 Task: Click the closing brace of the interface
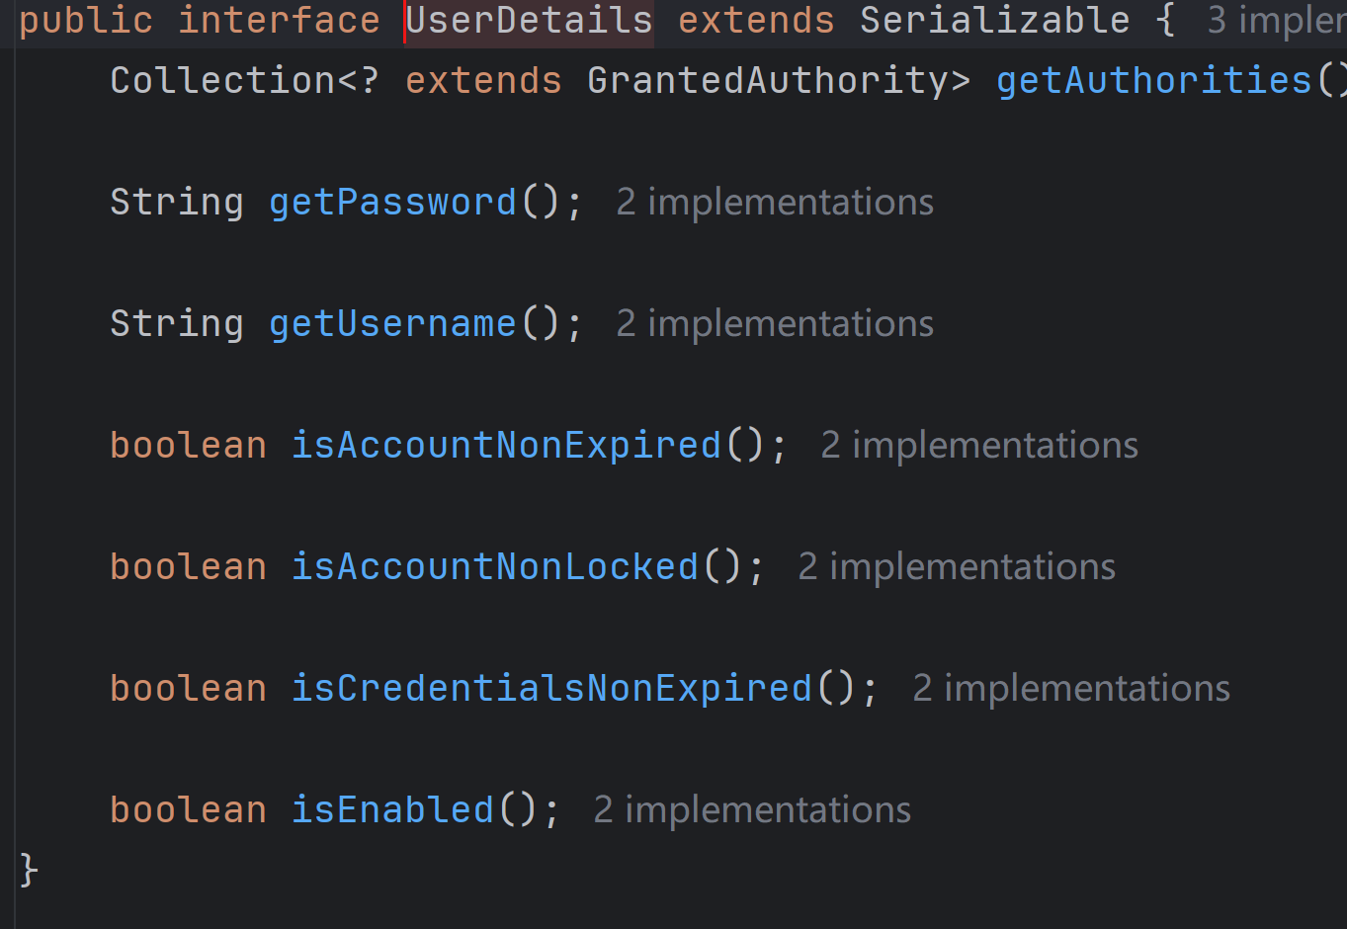coord(29,871)
